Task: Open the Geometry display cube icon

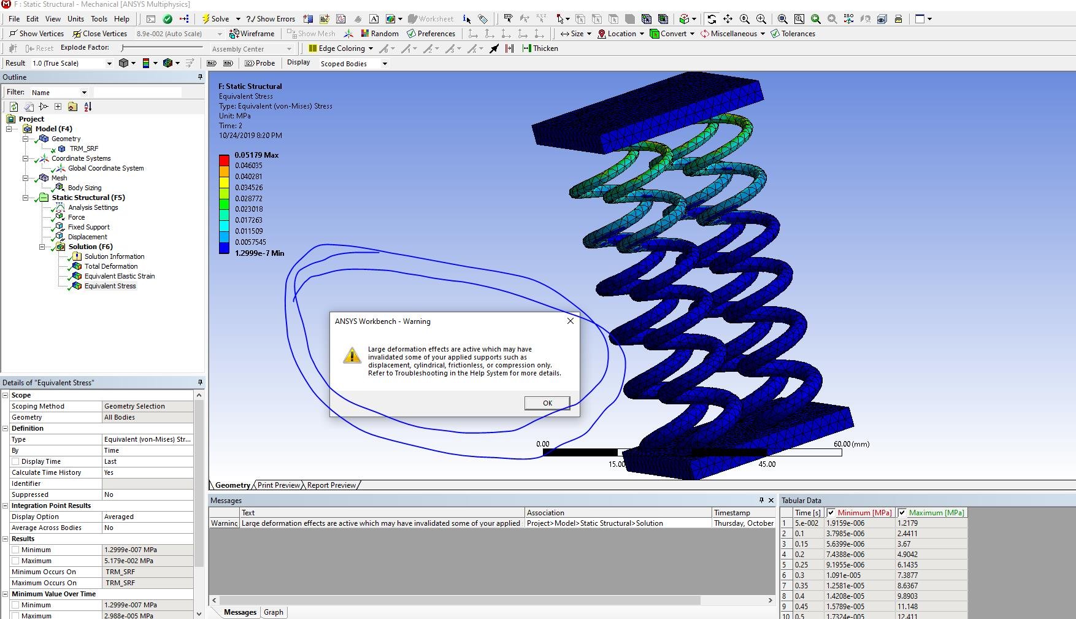Action: 124,63
